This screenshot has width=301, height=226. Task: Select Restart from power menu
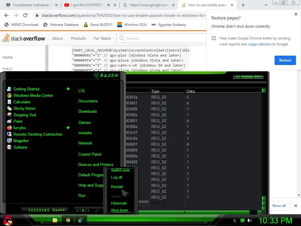point(117,187)
